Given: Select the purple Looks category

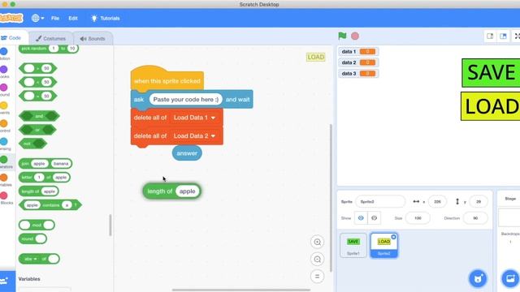Looking at the screenshot, I should click(4, 72).
